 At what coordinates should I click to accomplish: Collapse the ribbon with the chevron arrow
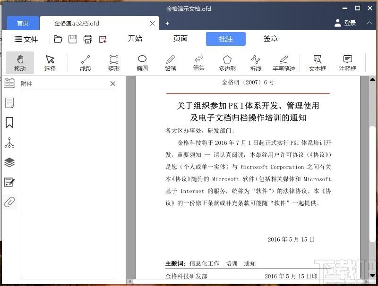[369, 23]
